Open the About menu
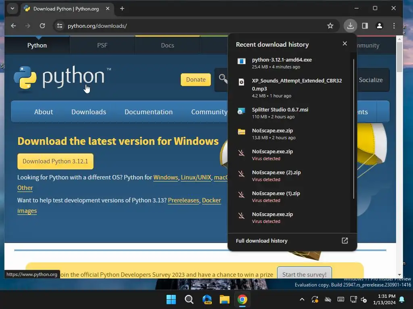The width and height of the screenshot is (413, 309). 44,112
